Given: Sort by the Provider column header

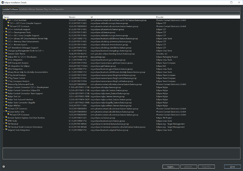Looking at the screenshot, I should [x=177, y=17].
